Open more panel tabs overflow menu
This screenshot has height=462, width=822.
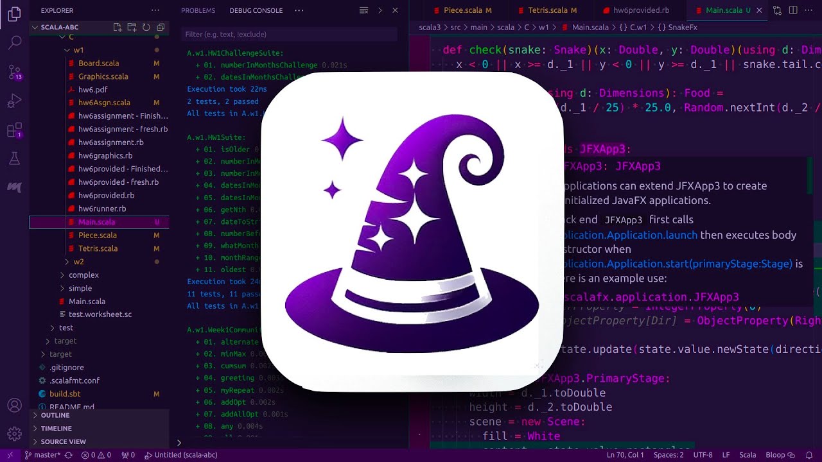pos(299,10)
